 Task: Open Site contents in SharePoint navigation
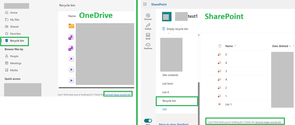170,75
